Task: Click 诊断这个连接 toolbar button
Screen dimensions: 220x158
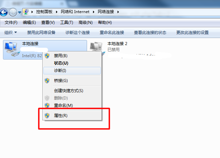Action: point(78,33)
